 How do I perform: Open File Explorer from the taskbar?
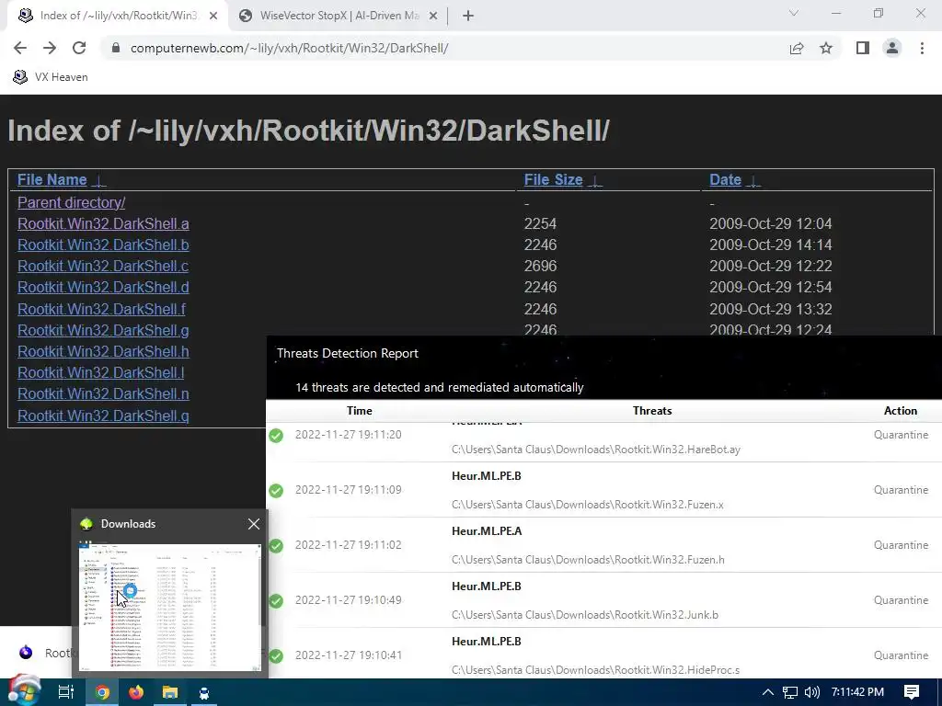coord(170,692)
